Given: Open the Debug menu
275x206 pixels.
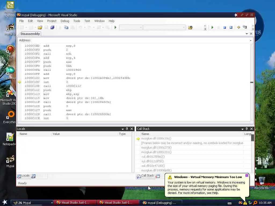Looking at the screenshot, I should point(65,21).
